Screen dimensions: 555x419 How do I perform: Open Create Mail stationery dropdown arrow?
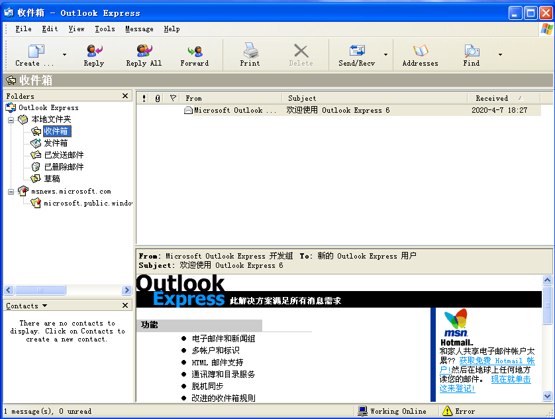click(x=64, y=54)
